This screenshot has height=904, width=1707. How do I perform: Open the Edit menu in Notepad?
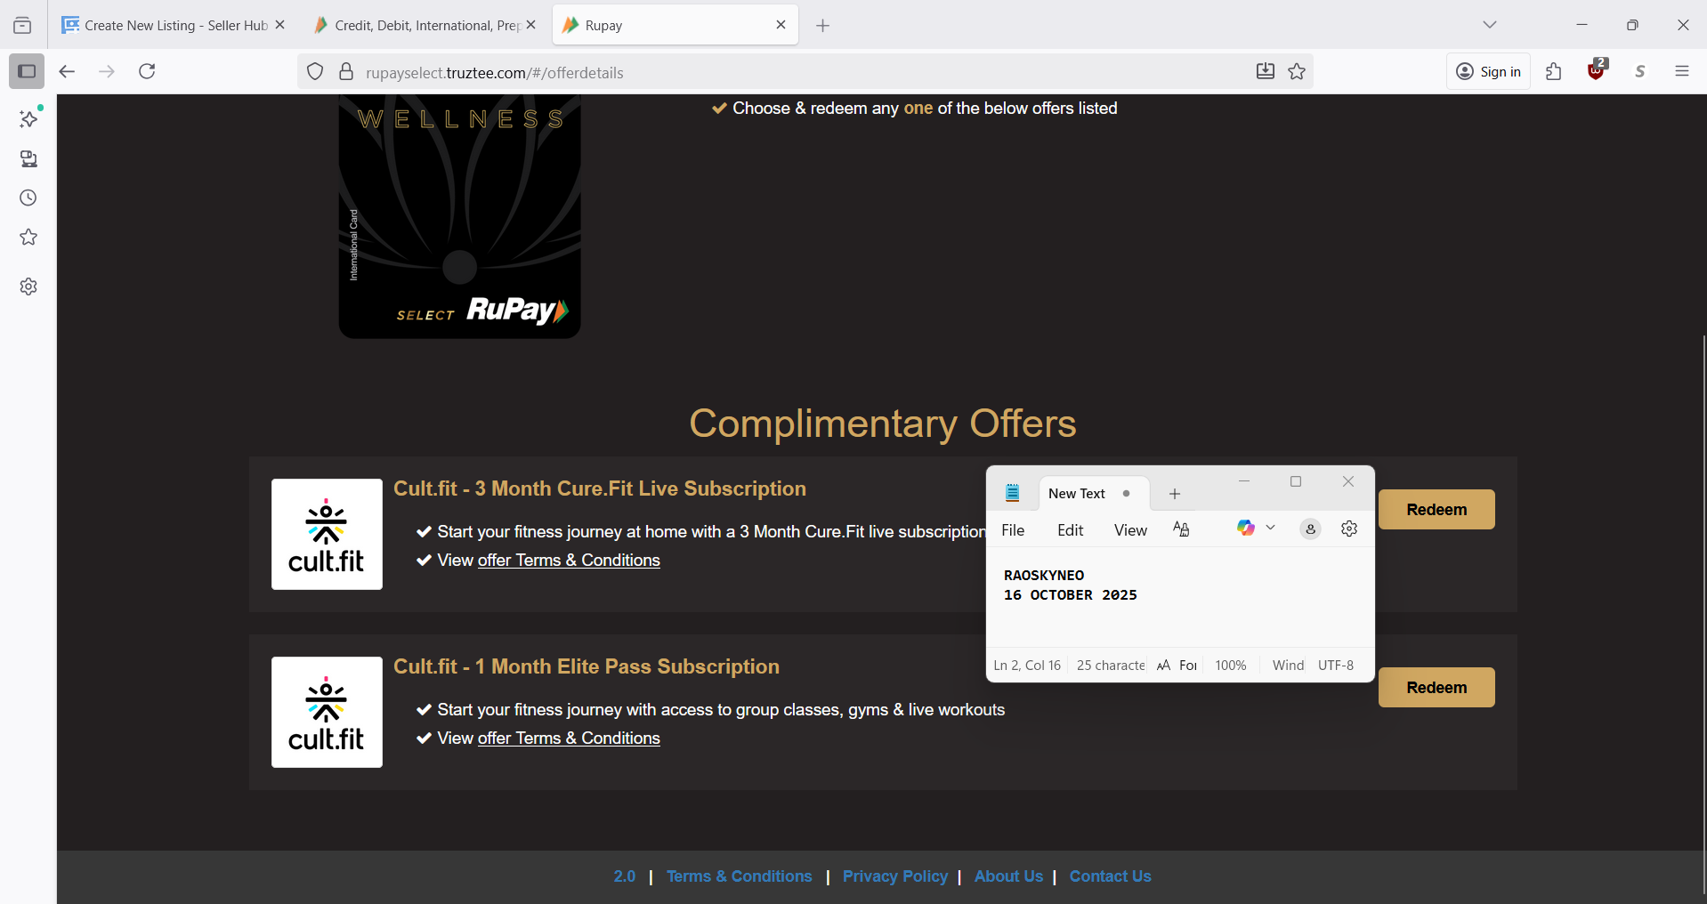point(1070,530)
